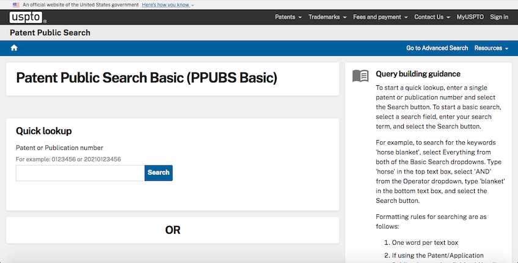
Task: Click the open book guidance icon
Action: point(360,75)
